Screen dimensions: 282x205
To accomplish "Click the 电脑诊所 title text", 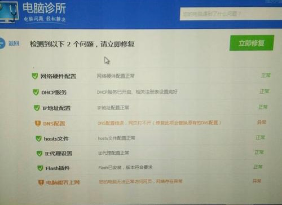I will tap(45, 8).
